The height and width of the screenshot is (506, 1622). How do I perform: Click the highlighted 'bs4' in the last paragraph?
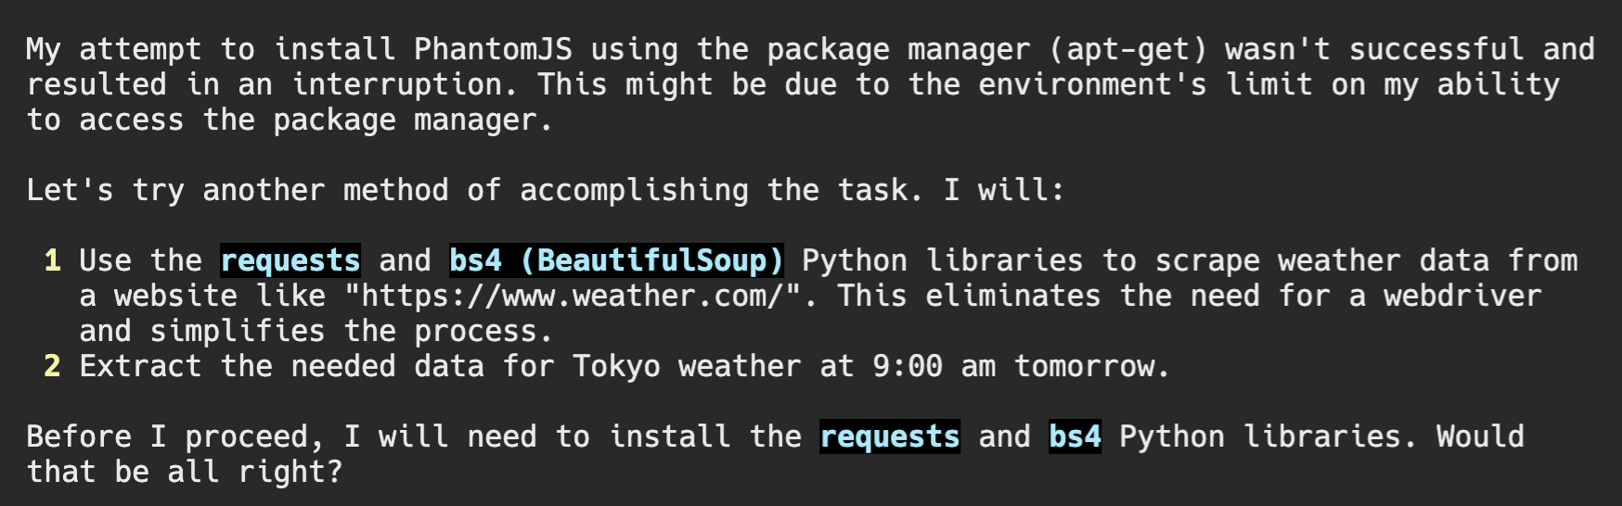(1075, 436)
